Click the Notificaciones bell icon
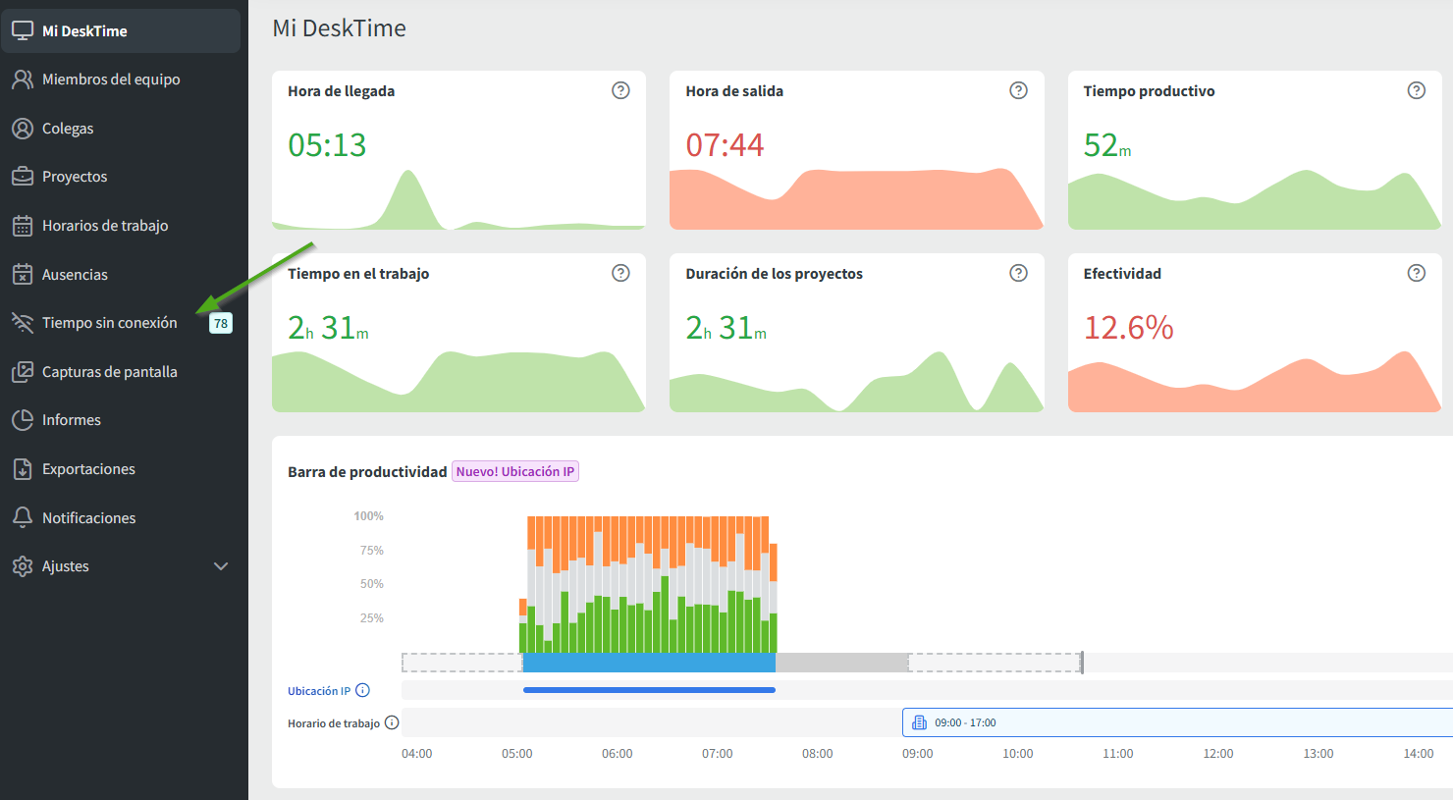This screenshot has width=1453, height=800. pyautogui.click(x=22, y=517)
